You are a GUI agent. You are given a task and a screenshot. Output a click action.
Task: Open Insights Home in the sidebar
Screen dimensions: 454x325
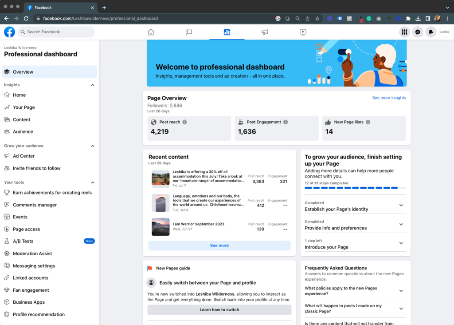[x=50, y=95]
